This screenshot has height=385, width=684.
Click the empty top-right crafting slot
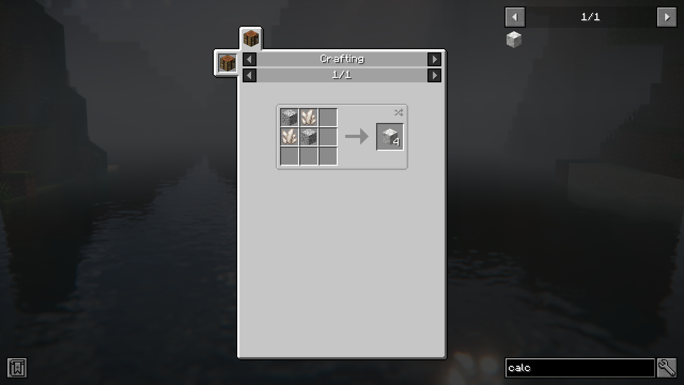pyautogui.click(x=328, y=118)
